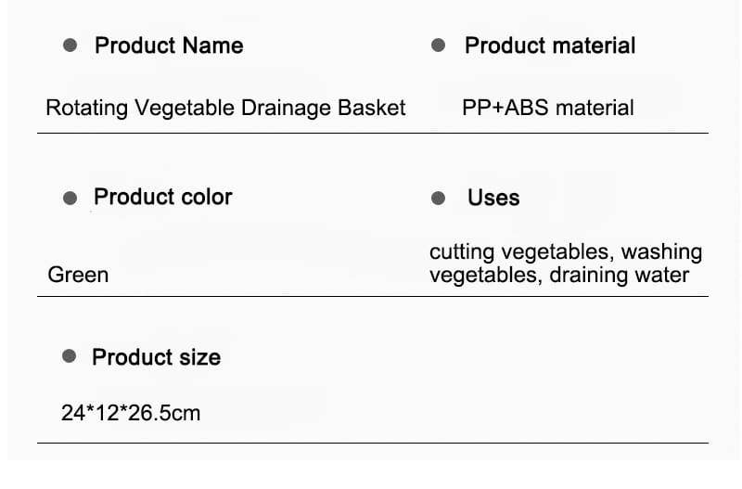Click the 24*12*26.5cm size value

[x=131, y=412]
